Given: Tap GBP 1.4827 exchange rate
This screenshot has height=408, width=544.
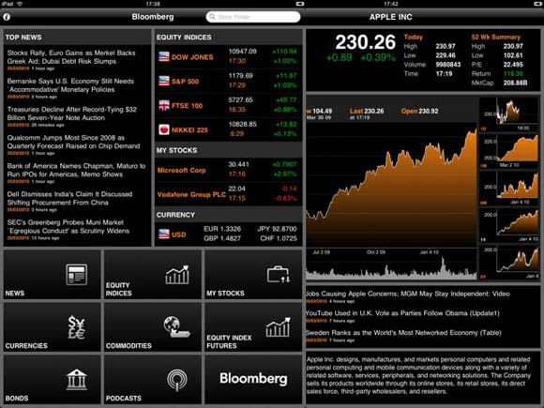Looking at the screenshot, I should [x=222, y=238].
